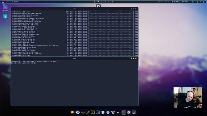
Task: Click the sudo password prompt line in bash window
Action: point(23,63)
